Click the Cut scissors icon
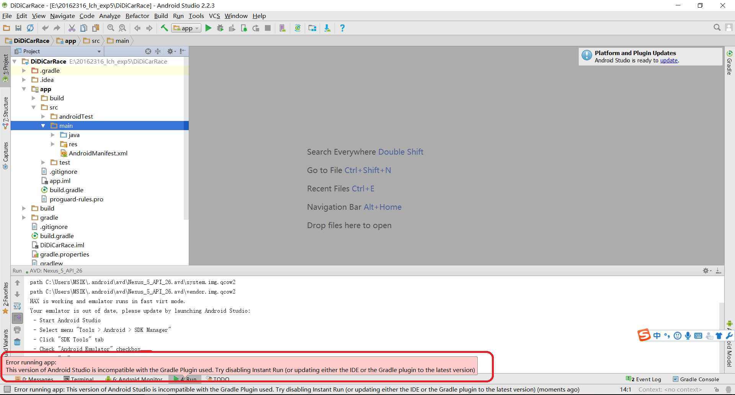The width and height of the screenshot is (735, 395). [x=72, y=28]
